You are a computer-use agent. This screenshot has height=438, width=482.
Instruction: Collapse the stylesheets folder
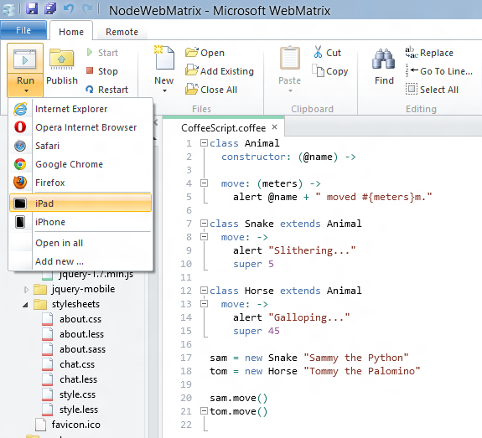coord(25,305)
